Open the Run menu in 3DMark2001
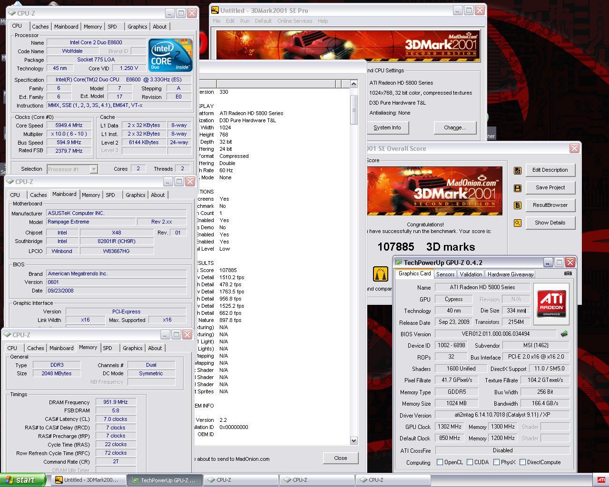The width and height of the screenshot is (609, 487). pyautogui.click(x=245, y=21)
